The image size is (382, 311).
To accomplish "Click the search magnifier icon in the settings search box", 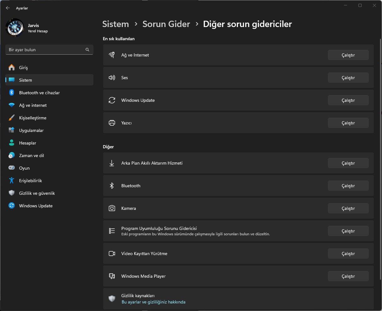I will [87, 50].
